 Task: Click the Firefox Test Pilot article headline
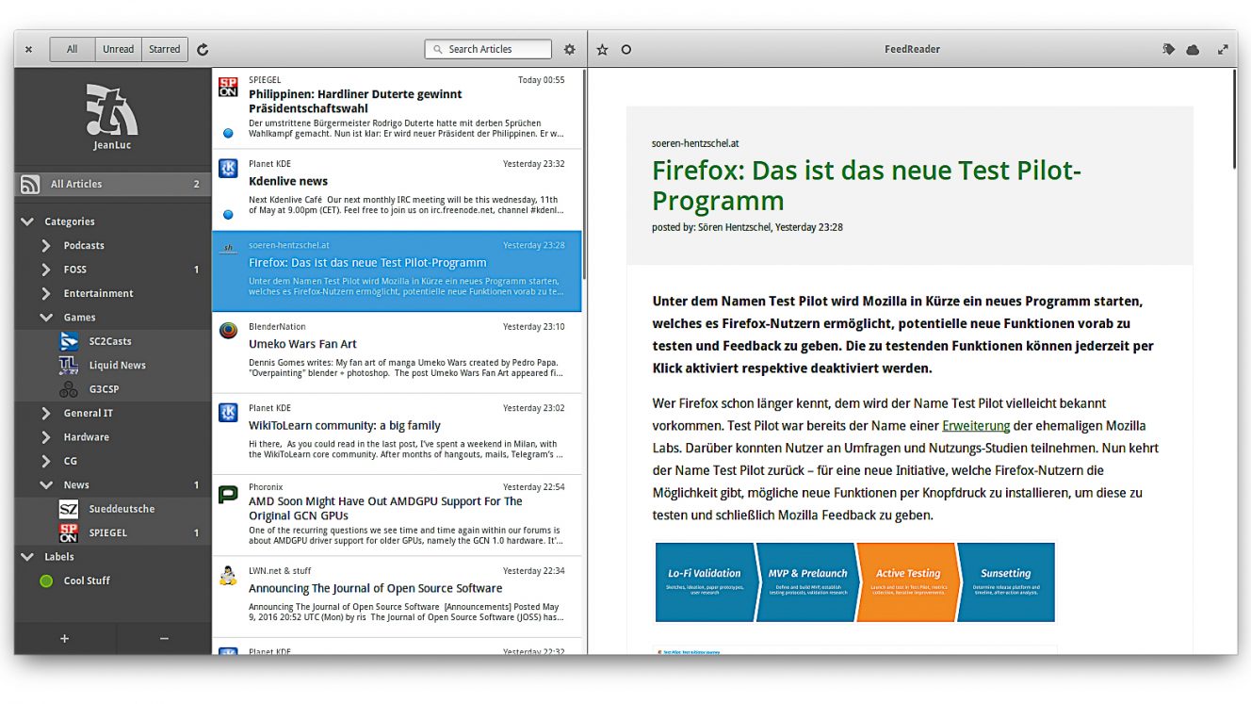(x=867, y=186)
